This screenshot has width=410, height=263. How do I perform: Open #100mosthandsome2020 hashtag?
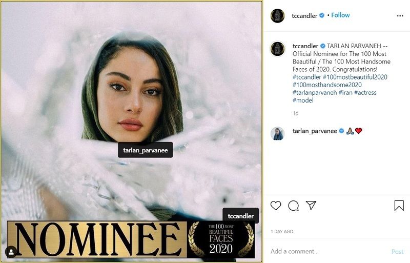pos(327,85)
